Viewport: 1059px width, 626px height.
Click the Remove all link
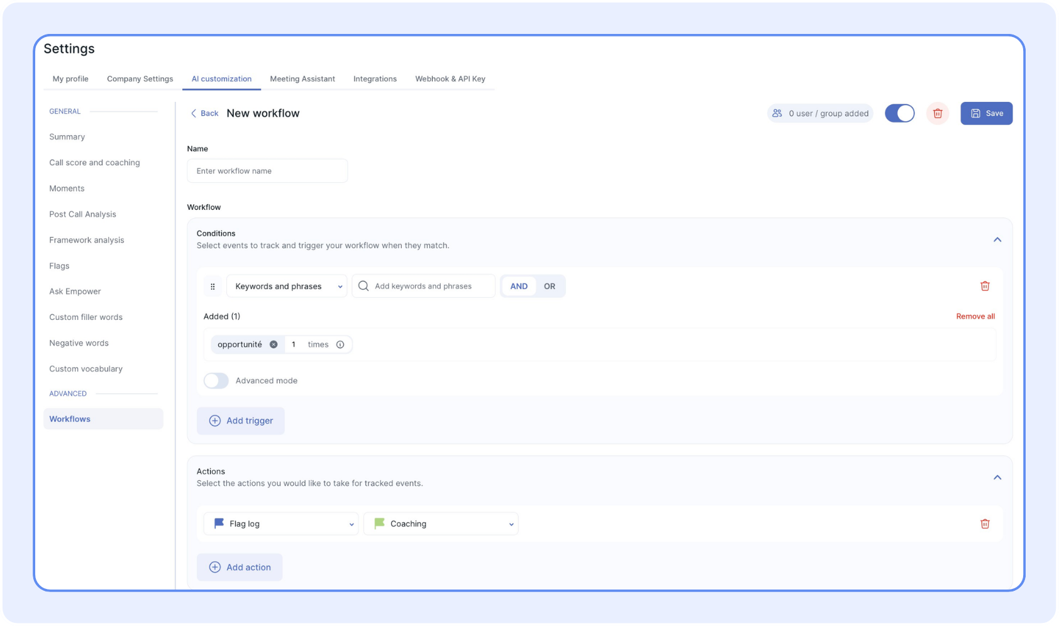[x=975, y=317]
